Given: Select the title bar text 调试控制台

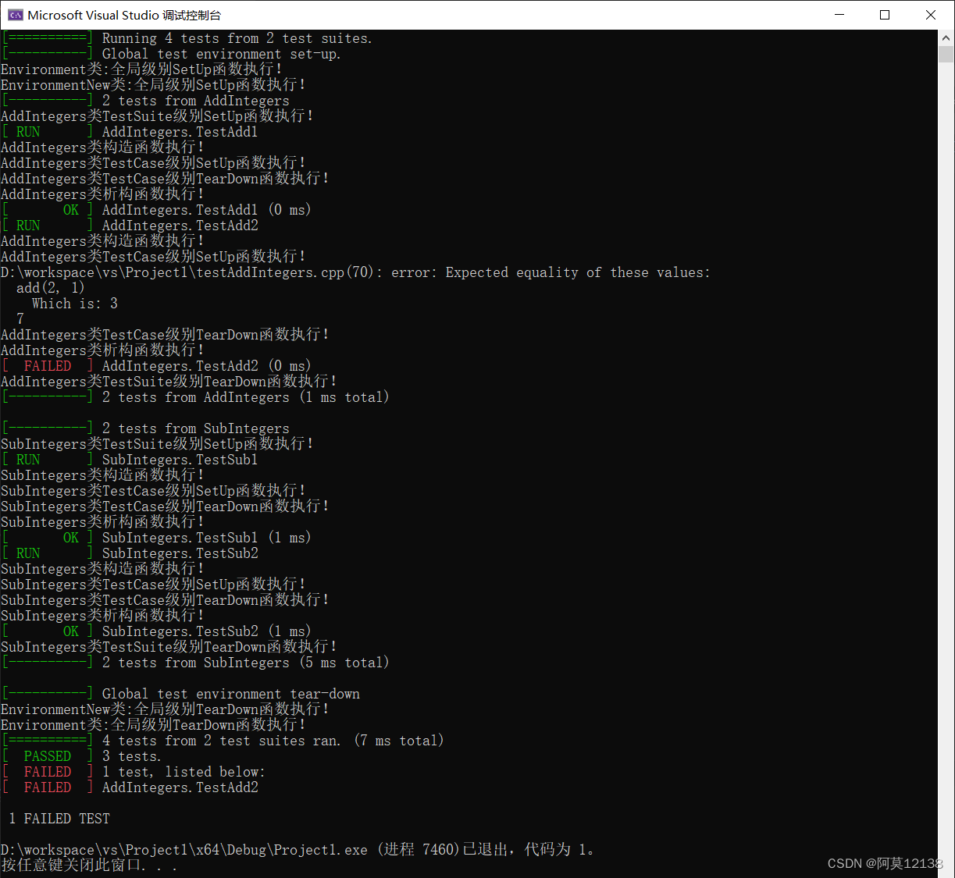Looking at the screenshot, I should (191, 15).
